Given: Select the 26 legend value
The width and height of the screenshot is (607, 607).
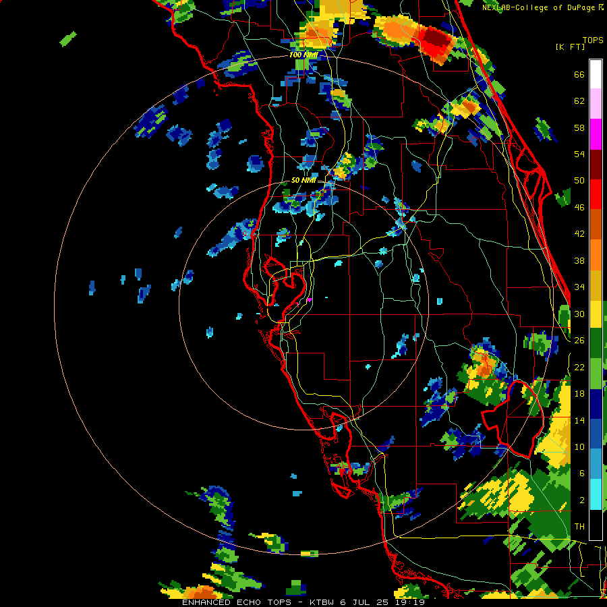Looking at the screenshot, I should [x=579, y=341].
